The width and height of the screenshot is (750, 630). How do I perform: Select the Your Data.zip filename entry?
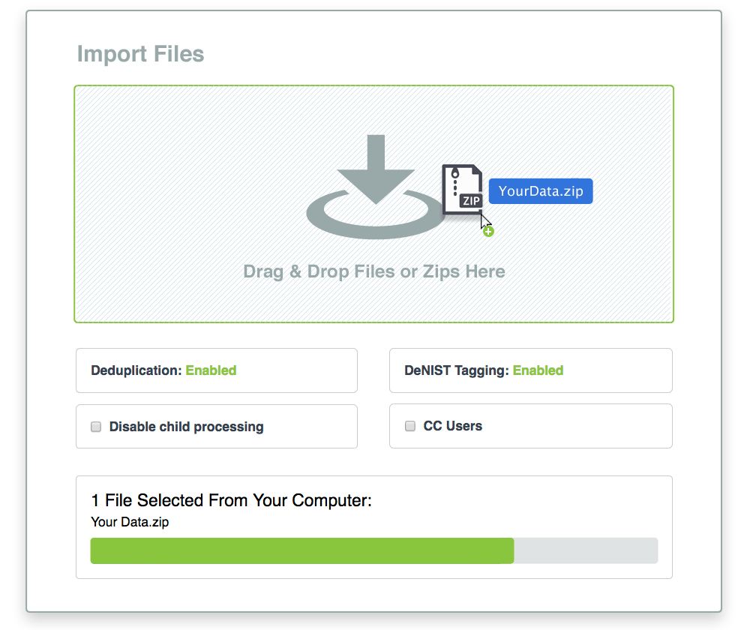130,522
